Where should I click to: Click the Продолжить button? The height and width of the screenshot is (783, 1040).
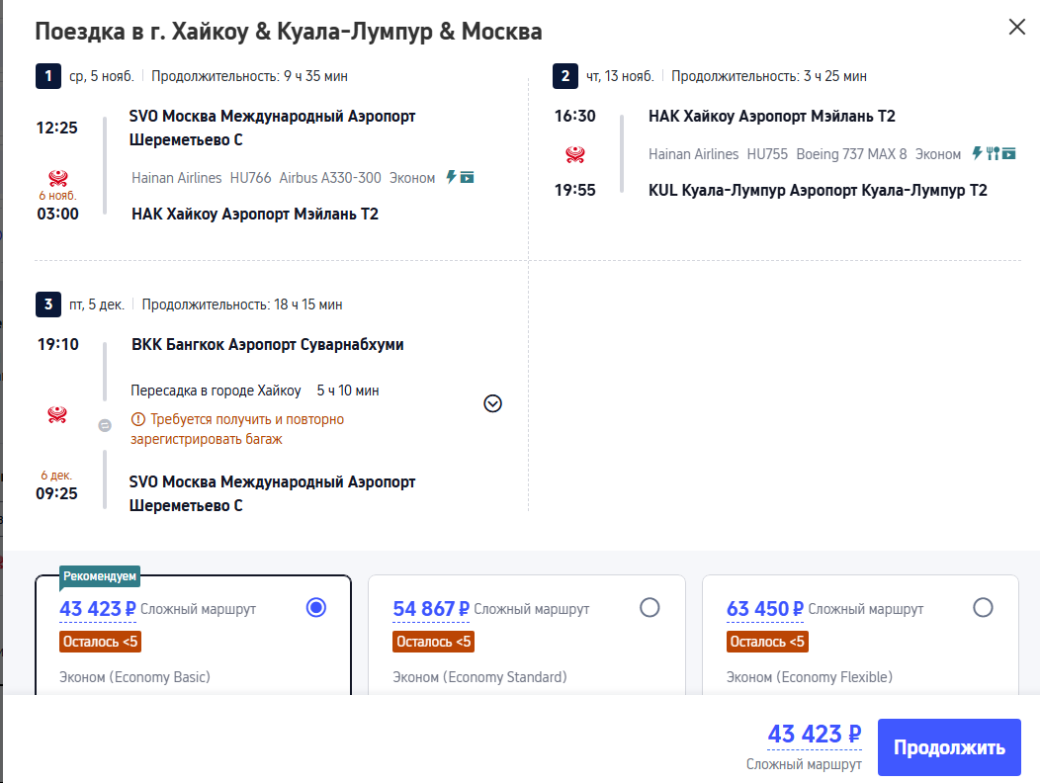click(x=949, y=747)
